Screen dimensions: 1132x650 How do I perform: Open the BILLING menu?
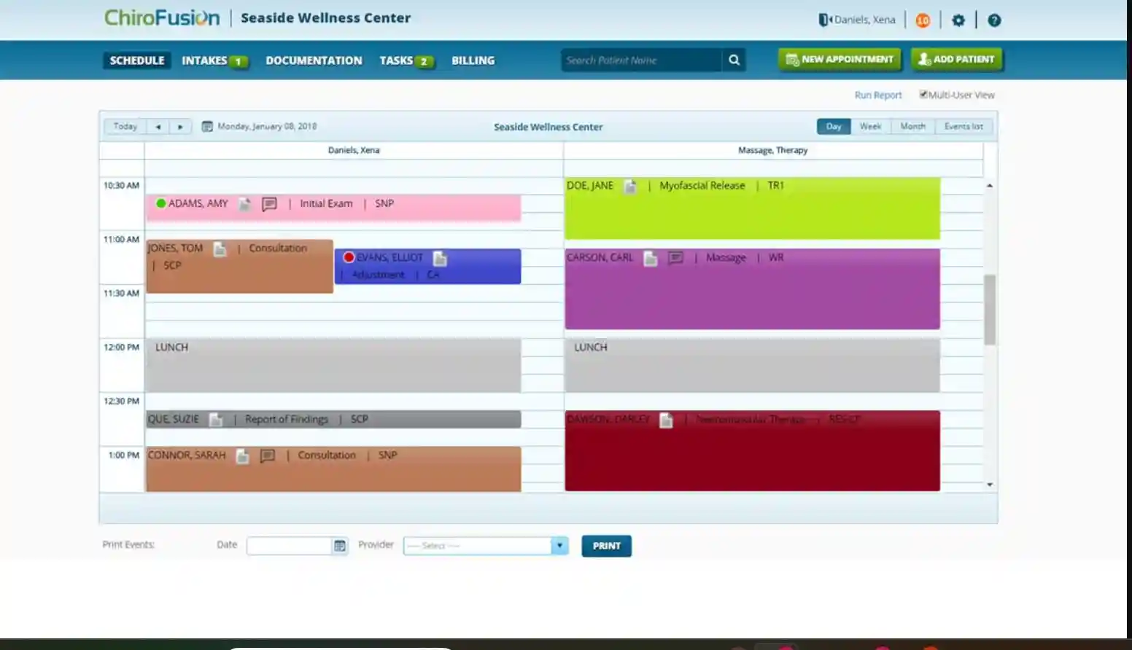[473, 60]
